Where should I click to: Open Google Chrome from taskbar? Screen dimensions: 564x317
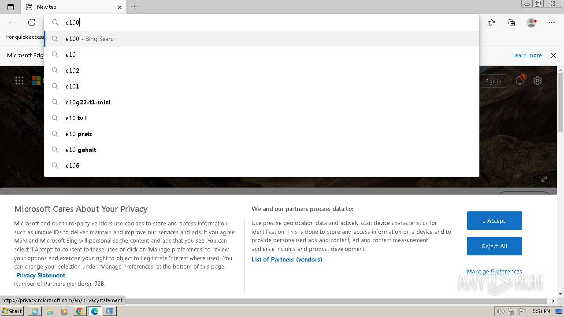pos(80,311)
